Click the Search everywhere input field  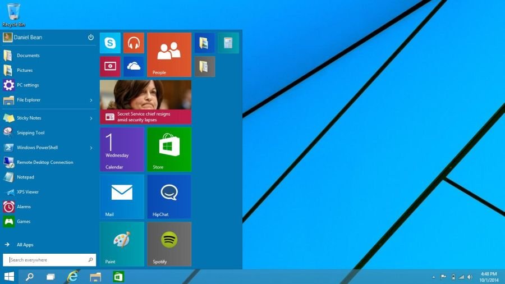point(49,260)
